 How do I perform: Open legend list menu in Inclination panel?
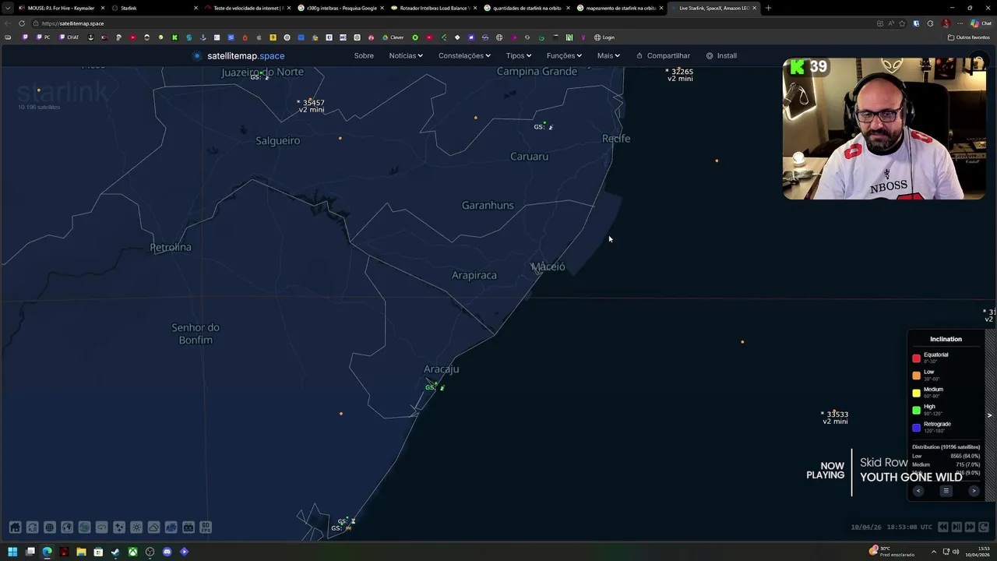point(946,491)
